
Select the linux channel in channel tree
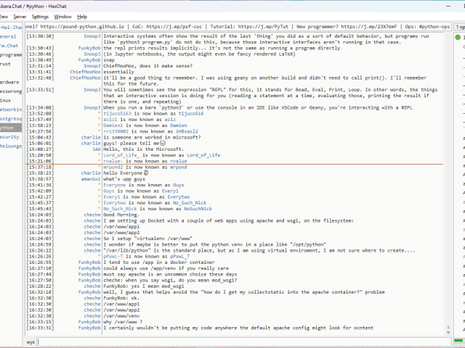[x=6, y=100]
